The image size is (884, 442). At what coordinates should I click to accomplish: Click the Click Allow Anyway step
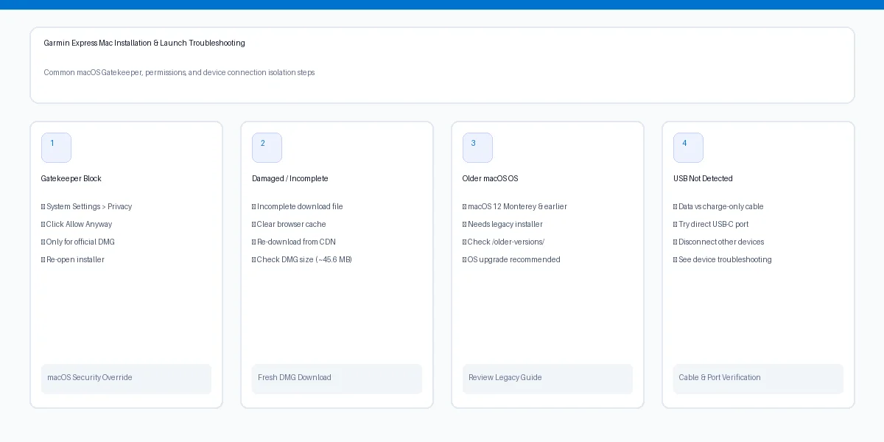(x=77, y=225)
